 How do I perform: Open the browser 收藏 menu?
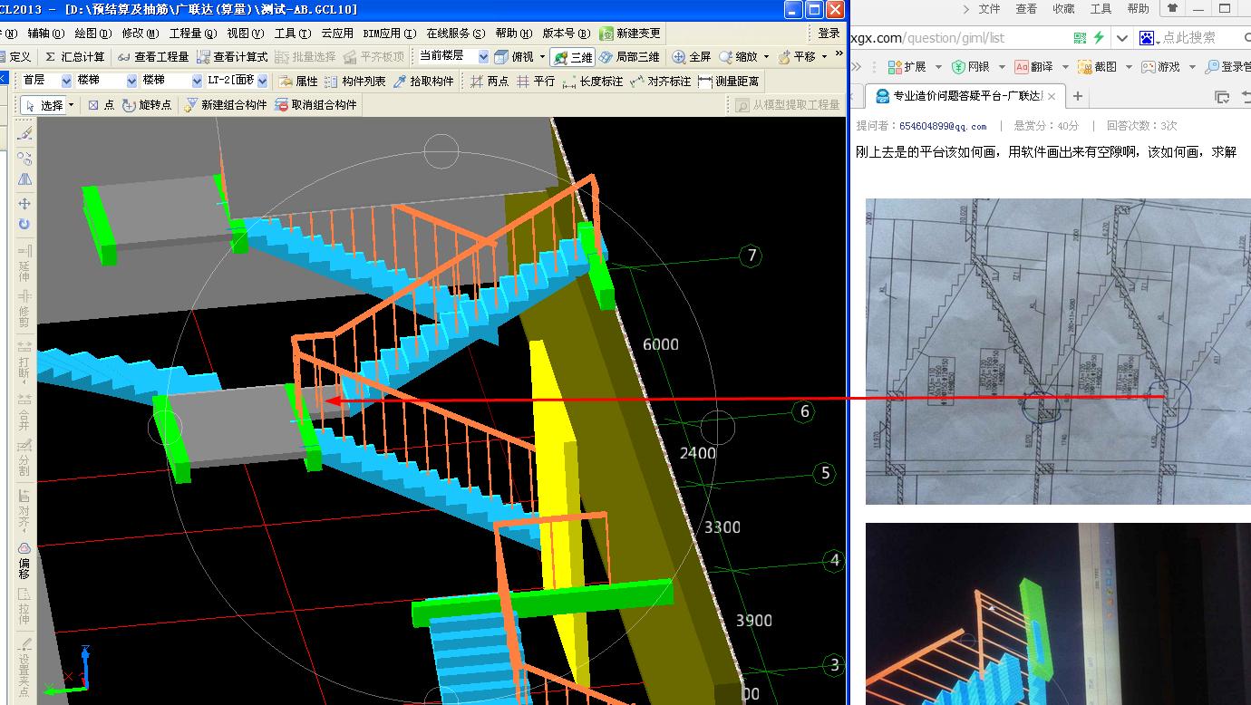click(x=1063, y=8)
